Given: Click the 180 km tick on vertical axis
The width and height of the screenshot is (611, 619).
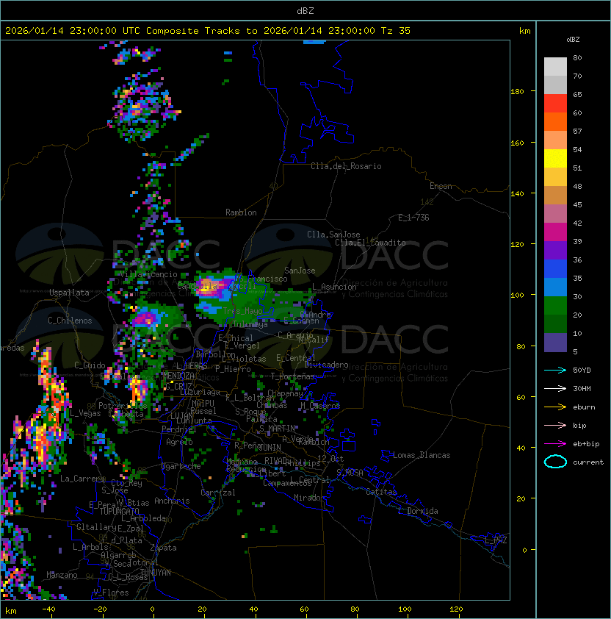Looking at the screenshot, I should 517,92.
